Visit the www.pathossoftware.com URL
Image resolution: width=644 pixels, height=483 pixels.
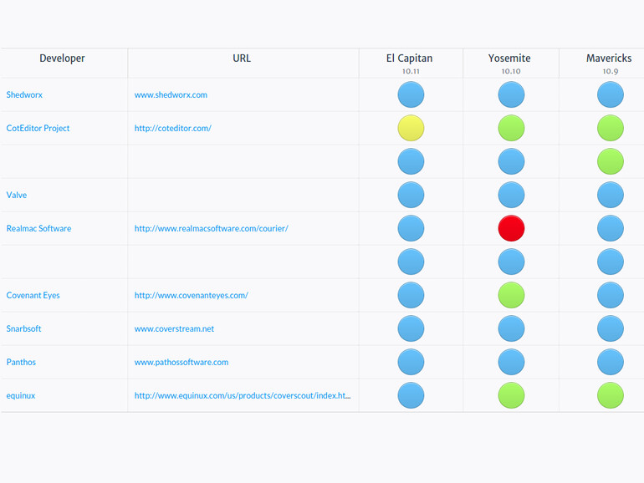pos(181,363)
